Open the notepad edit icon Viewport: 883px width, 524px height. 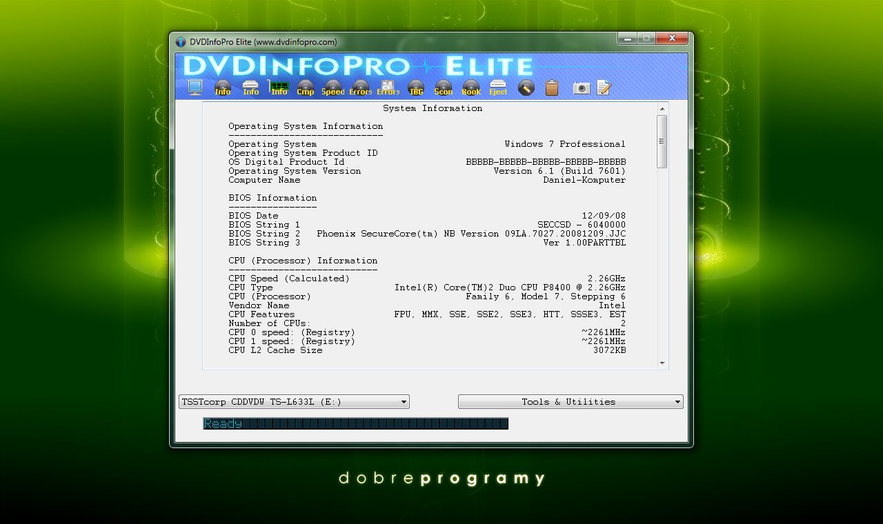604,88
